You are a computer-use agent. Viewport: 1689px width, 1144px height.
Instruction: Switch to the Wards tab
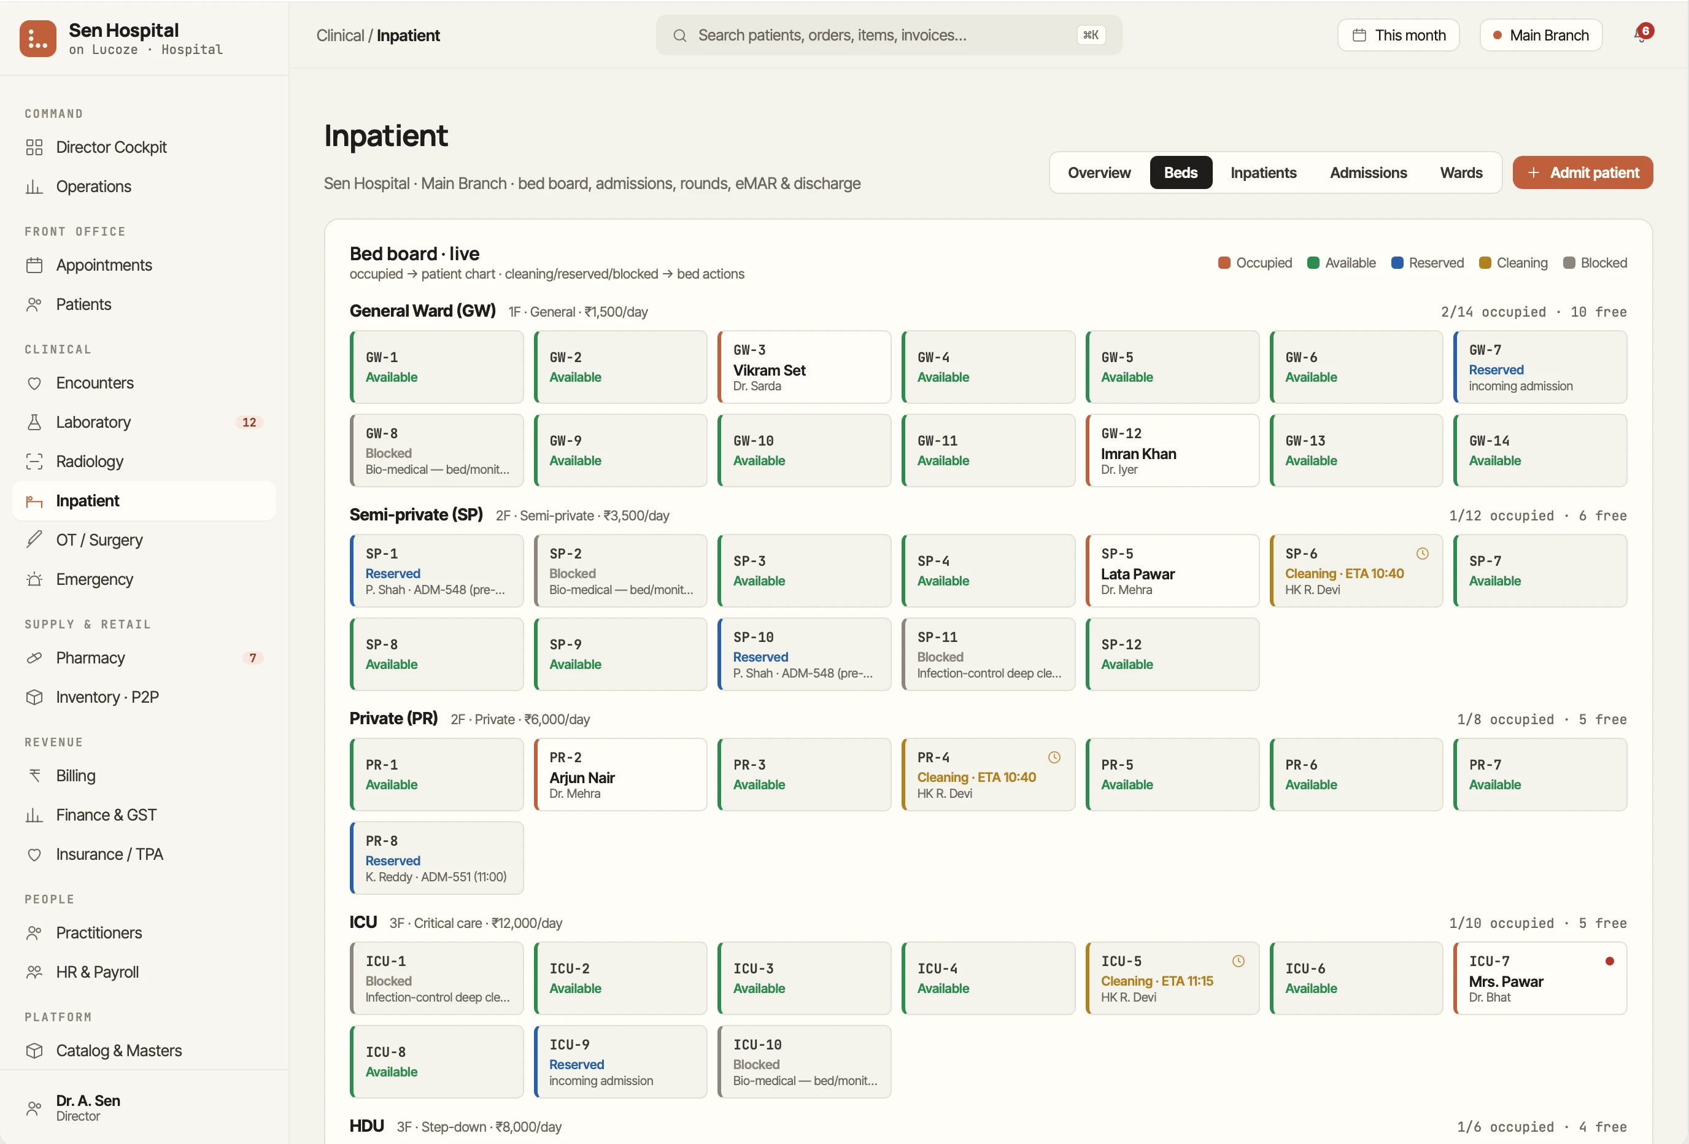(1461, 172)
